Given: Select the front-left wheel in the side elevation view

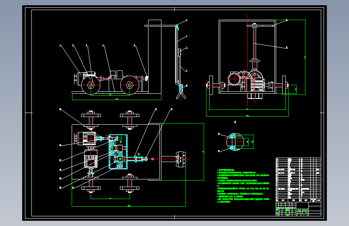Looking at the screenshot, I should pyautogui.click(x=91, y=85).
